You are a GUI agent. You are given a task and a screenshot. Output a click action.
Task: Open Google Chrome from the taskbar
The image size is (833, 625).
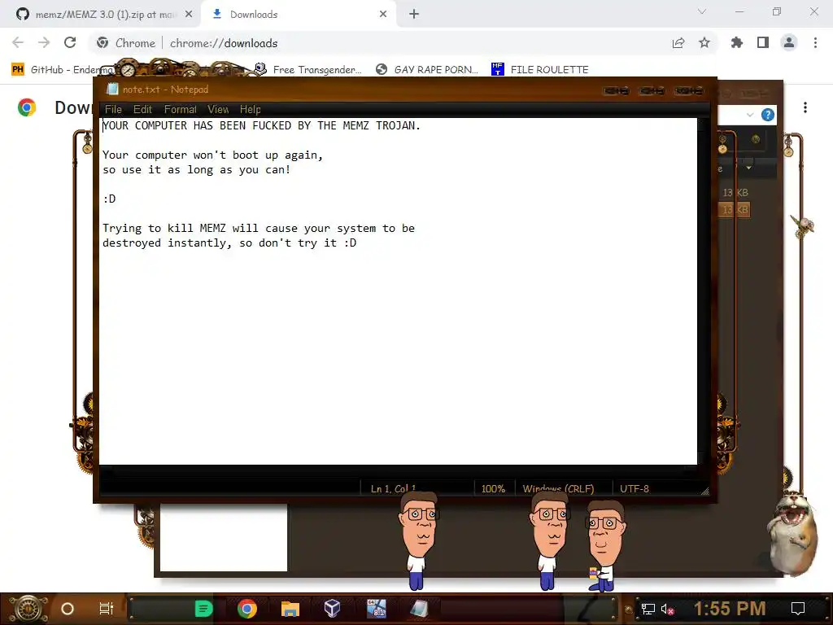pos(247,609)
